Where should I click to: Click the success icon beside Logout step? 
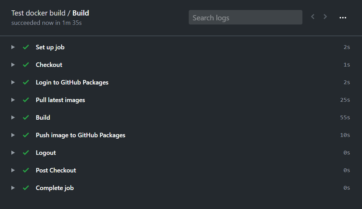point(26,152)
